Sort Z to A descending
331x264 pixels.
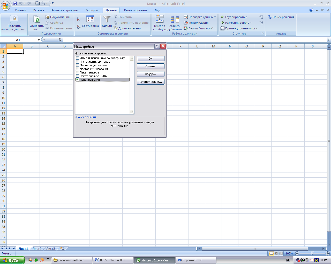coord(79,26)
